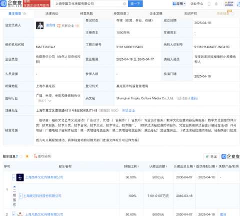Click 7101.0107万元 capital cell
The height and width of the screenshot is (216, 240).
158,196
